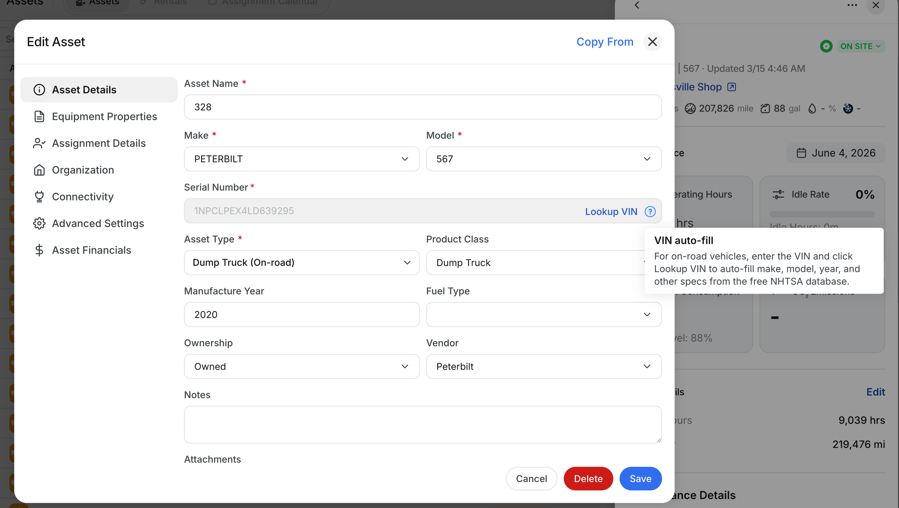Screen dimensions: 899x508
Task: Click the calendar icon on the date button
Action: [801, 153]
